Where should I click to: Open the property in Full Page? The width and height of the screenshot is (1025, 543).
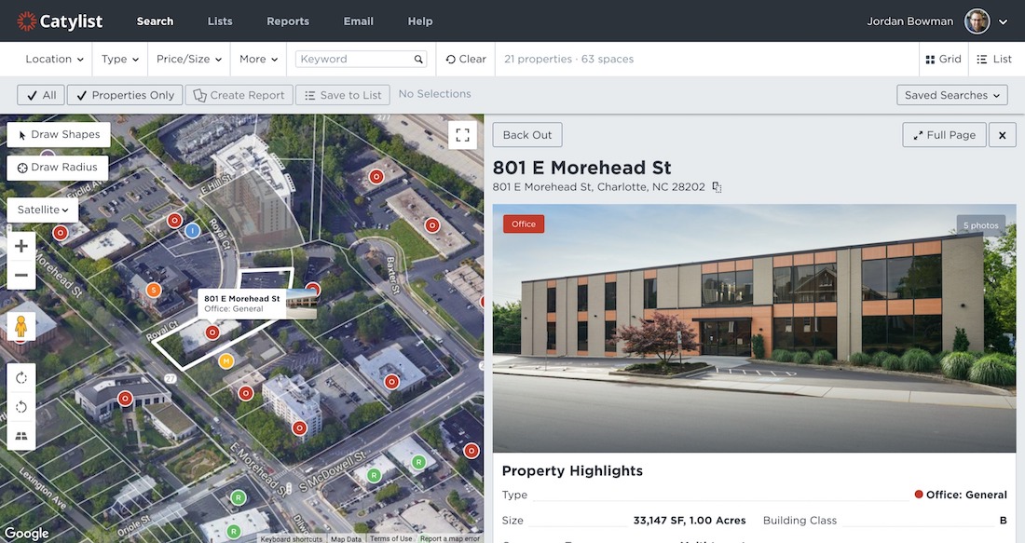pos(945,135)
